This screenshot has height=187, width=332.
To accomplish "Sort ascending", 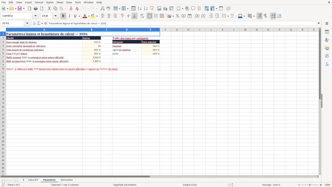I will (139, 9).
